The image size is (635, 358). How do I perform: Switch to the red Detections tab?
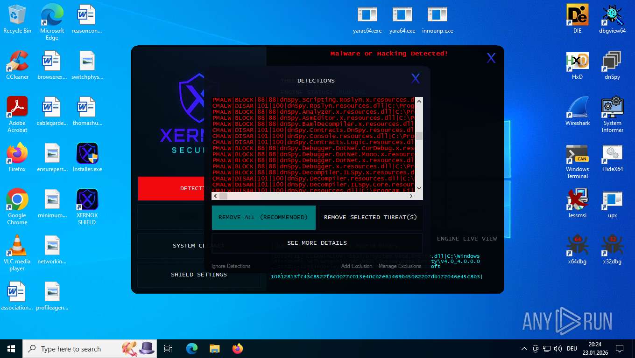click(171, 188)
